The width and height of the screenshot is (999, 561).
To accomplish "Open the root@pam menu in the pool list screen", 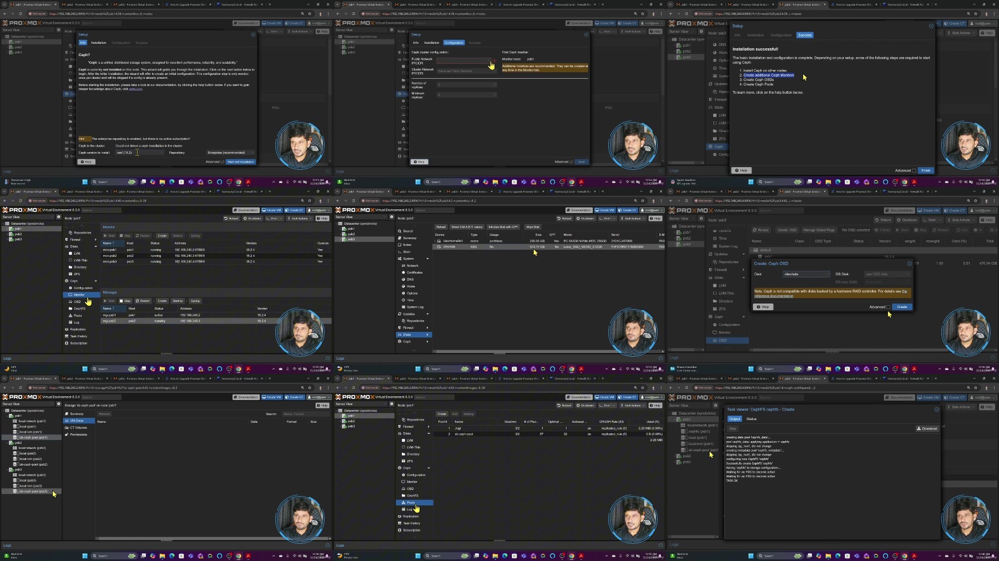I will click(653, 397).
